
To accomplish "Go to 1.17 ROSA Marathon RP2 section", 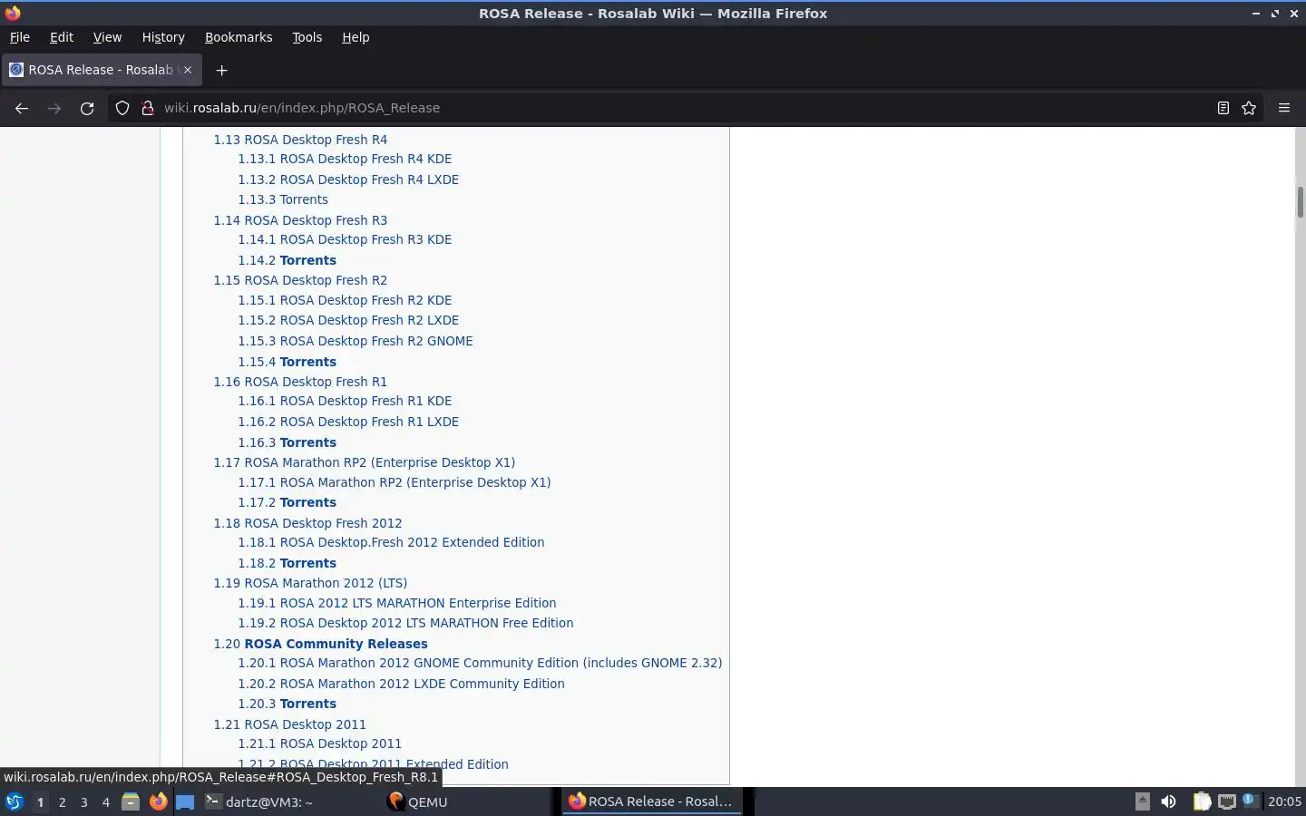I will pos(364,462).
